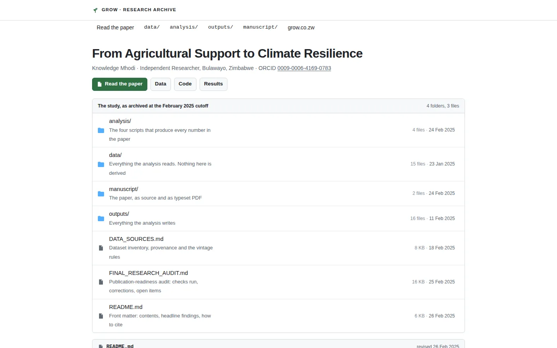Open README.md in the file list

click(126, 307)
